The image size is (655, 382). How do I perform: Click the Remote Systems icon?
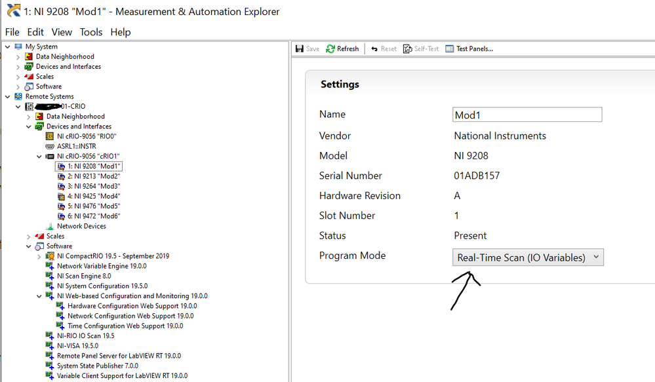tap(18, 96)
